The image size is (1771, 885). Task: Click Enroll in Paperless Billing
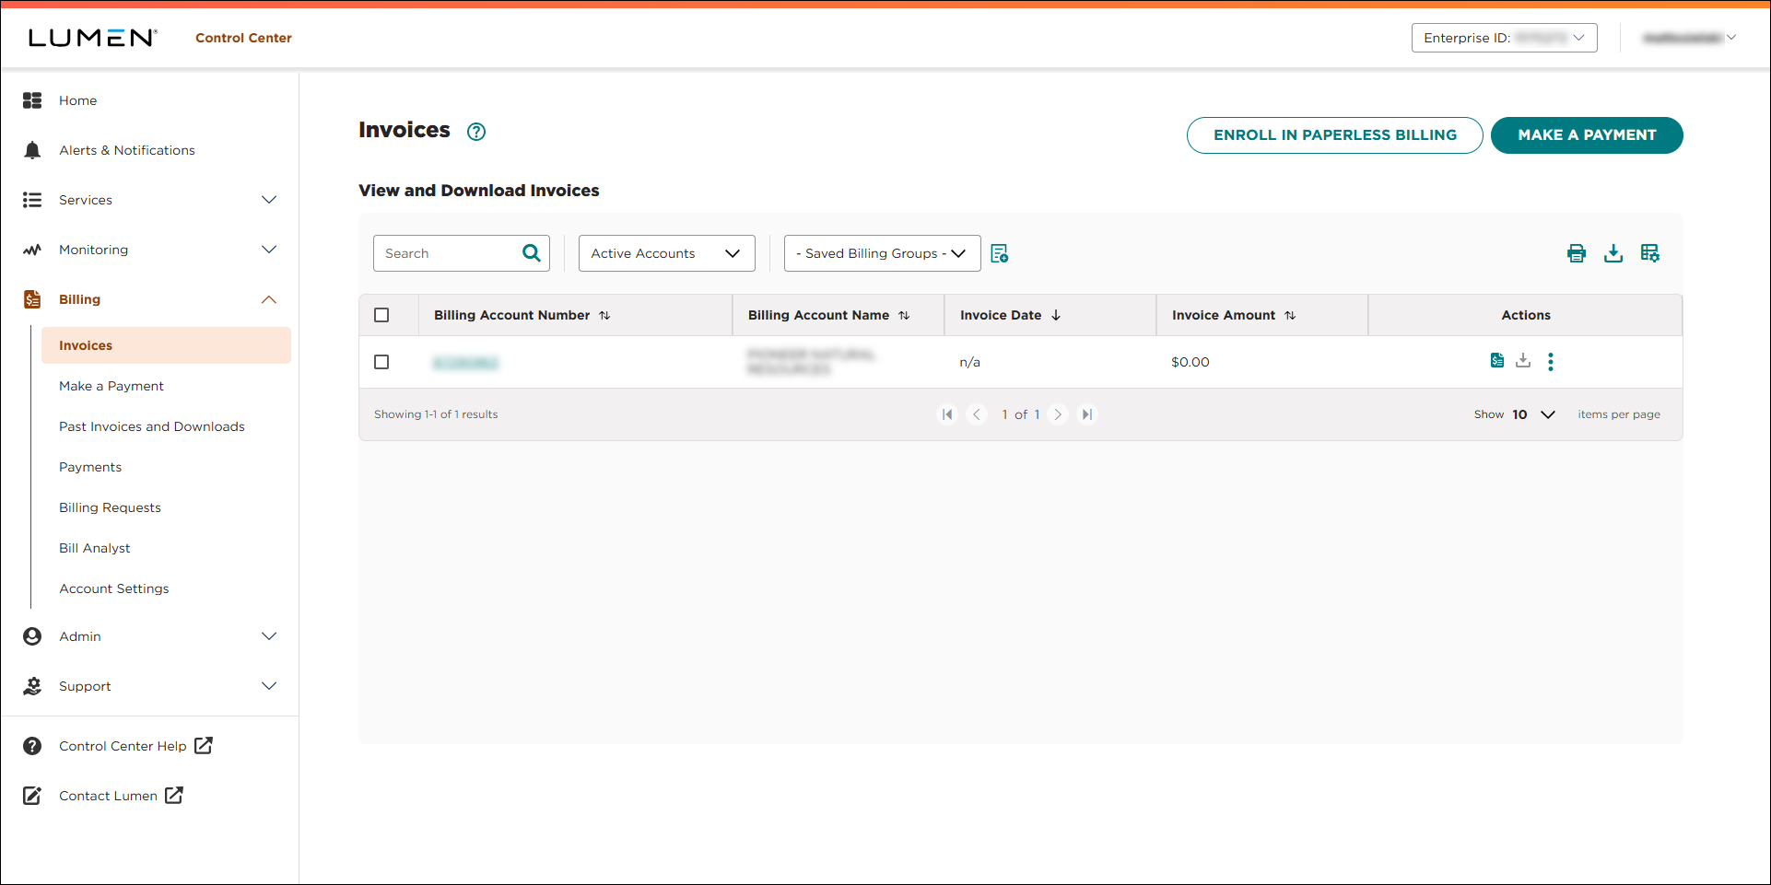(x=1334, y=135)
